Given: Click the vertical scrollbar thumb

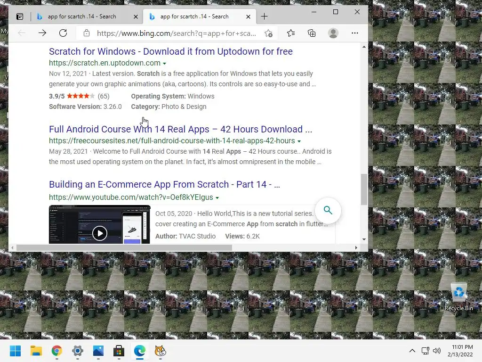Looking at the screenshot, I should pyautogui.click(x=364, y=189).
